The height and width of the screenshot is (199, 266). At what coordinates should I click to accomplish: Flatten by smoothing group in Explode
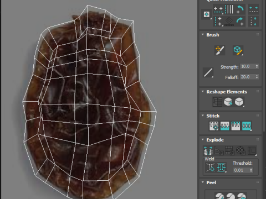(229, 151)
